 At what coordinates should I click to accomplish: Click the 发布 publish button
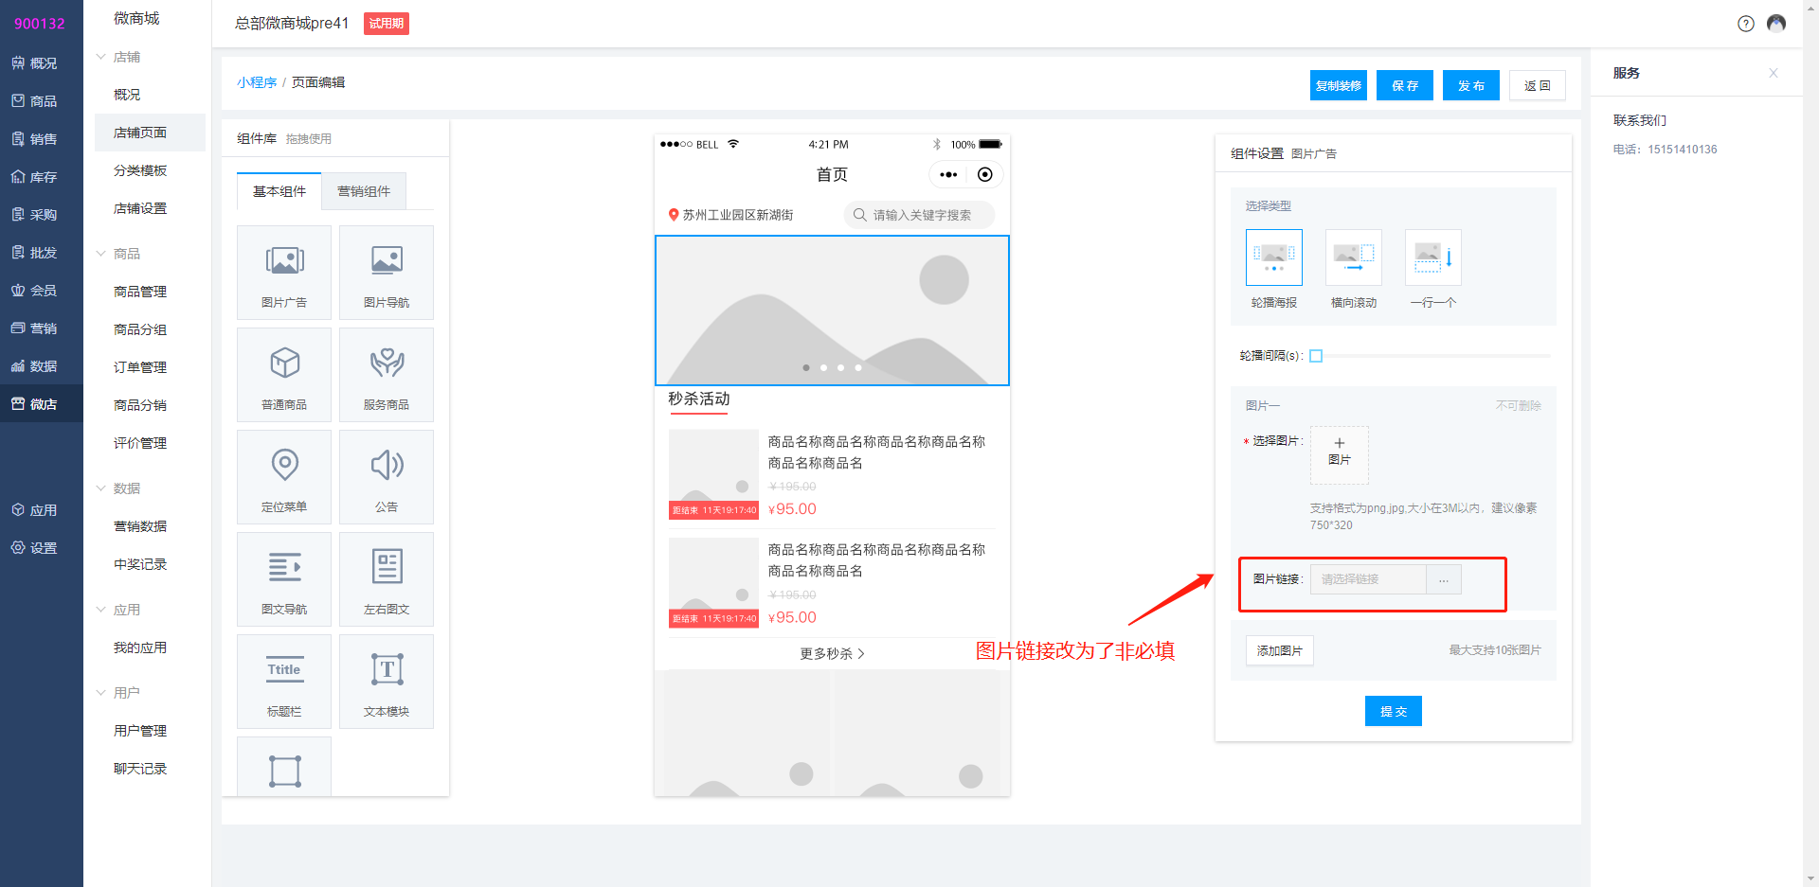pyautogui.click(x=1470, y=85)
